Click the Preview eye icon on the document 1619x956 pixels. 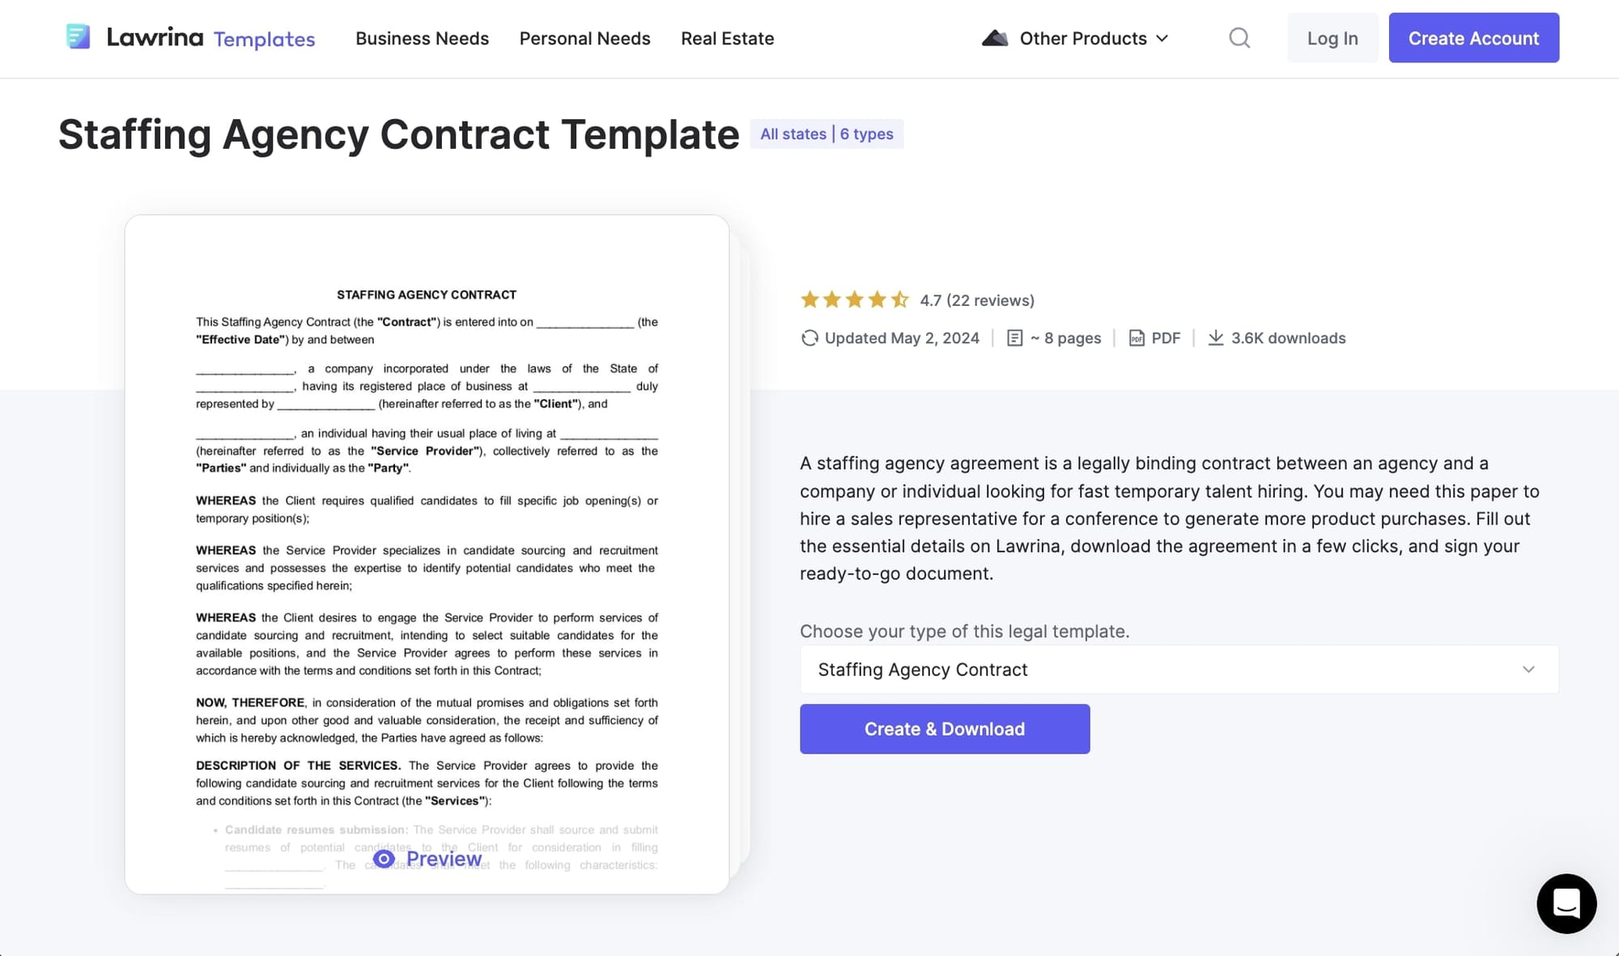click(x=384, y=858)
